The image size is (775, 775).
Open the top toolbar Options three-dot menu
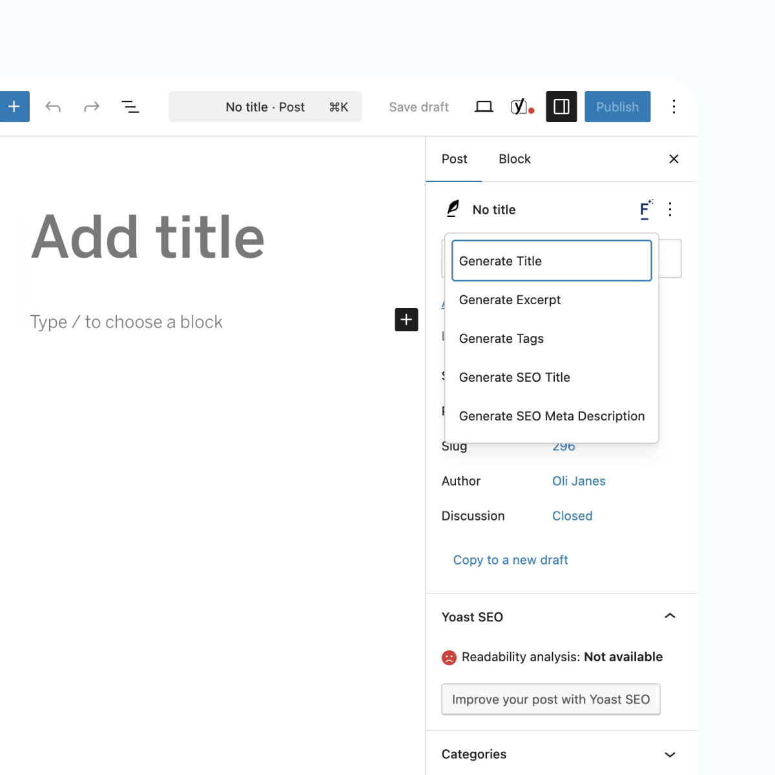point(674,107)
